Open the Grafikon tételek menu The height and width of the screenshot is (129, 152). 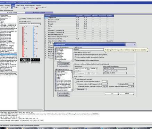point(20,6)
